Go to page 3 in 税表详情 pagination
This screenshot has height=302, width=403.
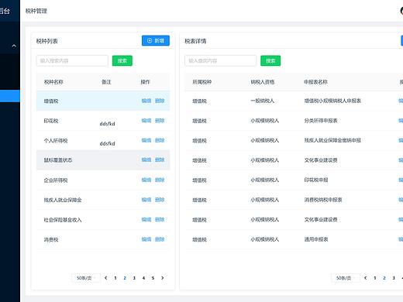(394, 278)
